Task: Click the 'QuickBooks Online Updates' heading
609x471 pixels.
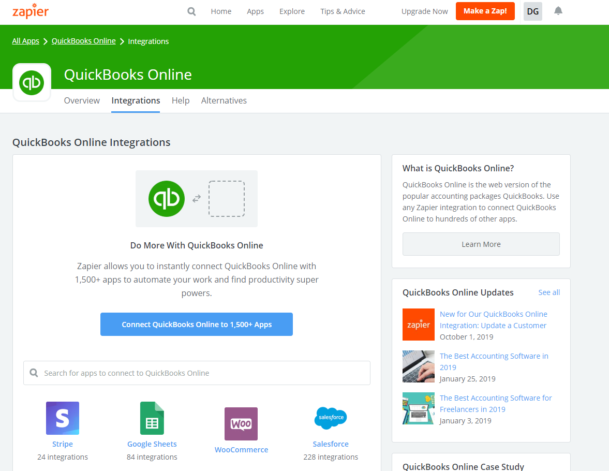Action: [458, 292]
